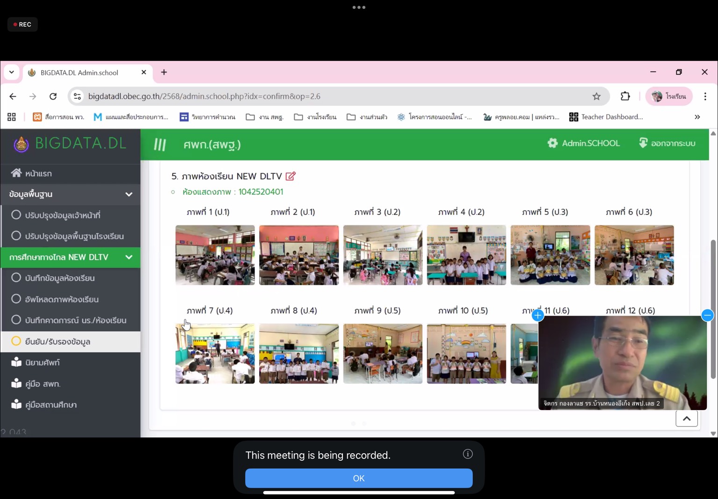This screenshot has height=499, width=718.
Task: Click the ออกจากระบบ logout icon
Action: [x=643, y=143]
